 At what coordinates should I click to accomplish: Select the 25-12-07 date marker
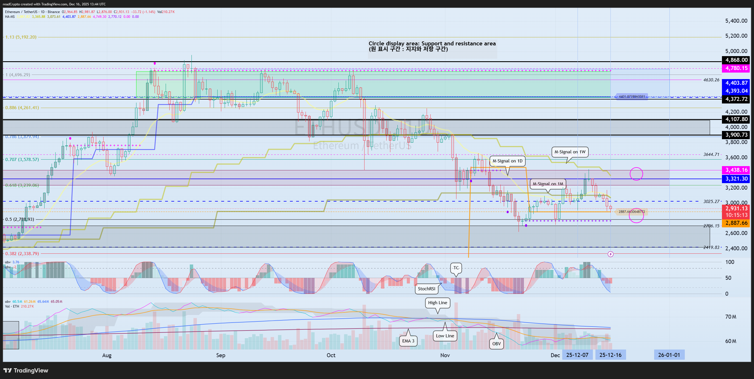point(577,355)
